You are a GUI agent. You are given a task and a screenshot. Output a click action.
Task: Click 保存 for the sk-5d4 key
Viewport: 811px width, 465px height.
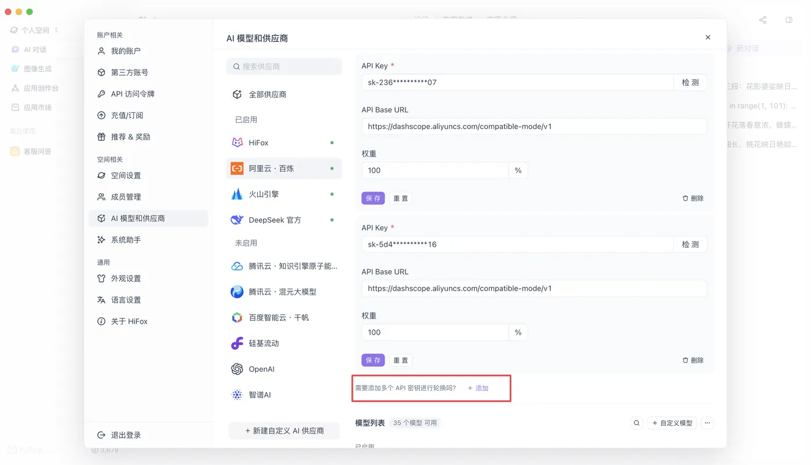click(x=373, y=360)
